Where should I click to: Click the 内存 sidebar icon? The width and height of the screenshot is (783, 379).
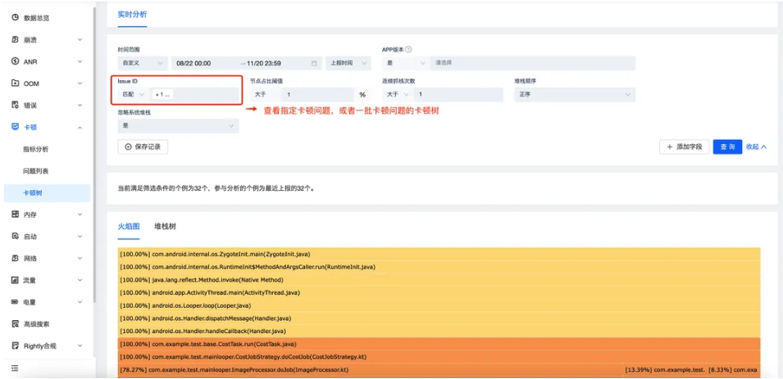(15, 214)
